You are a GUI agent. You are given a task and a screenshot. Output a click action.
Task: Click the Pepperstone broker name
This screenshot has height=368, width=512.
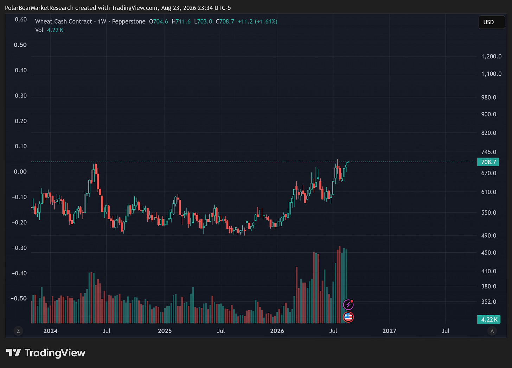point(129,21)
